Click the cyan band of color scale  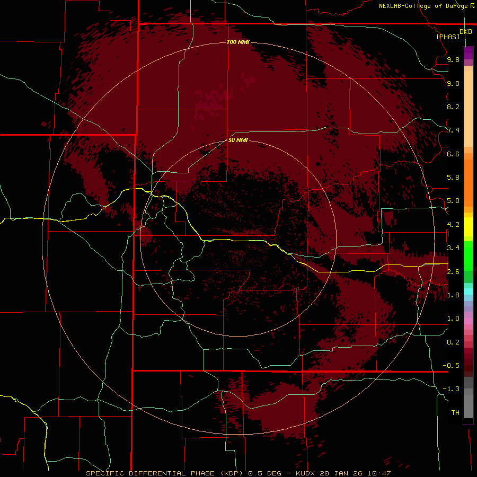(468, 291)
